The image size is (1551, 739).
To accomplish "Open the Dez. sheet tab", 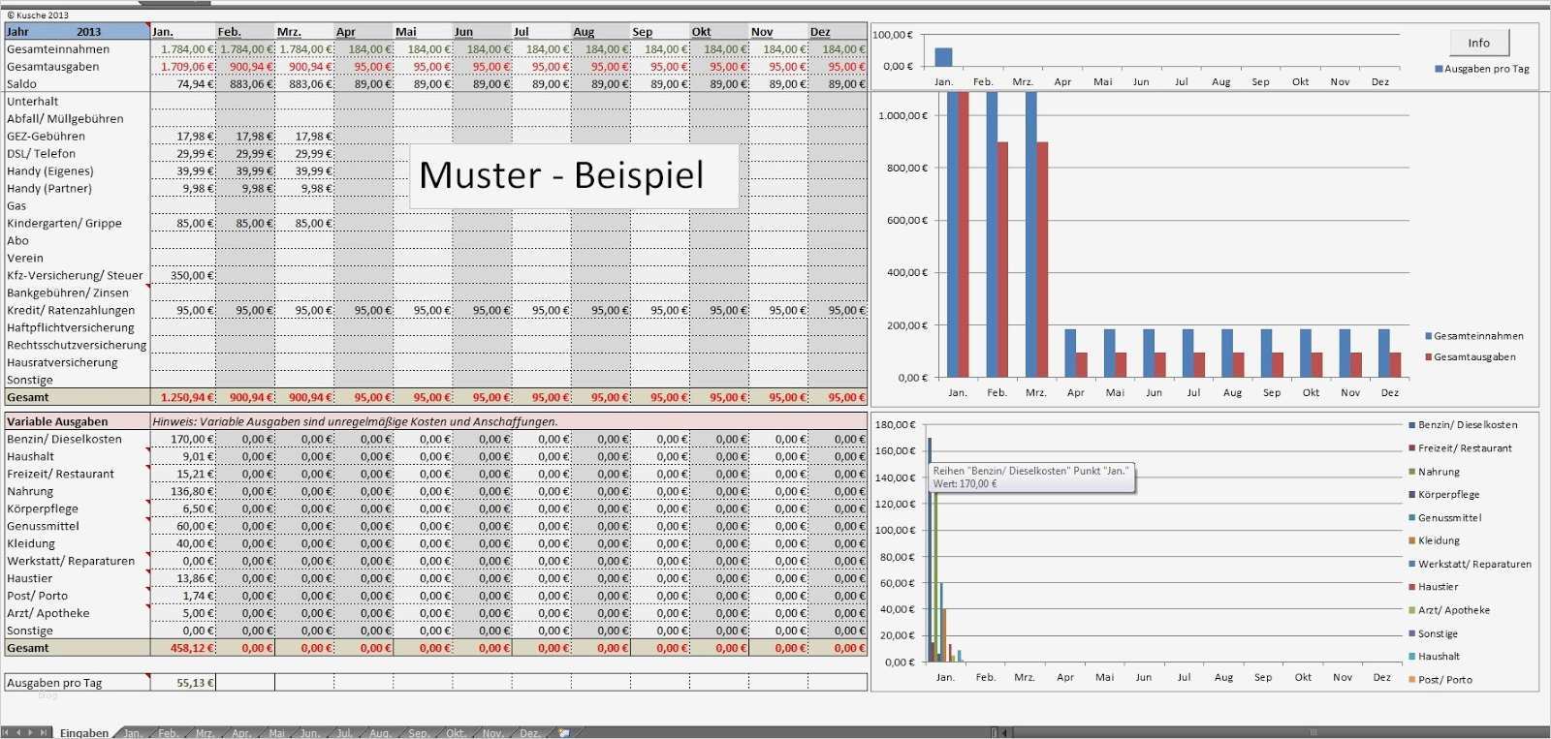I will click(529, 733).
